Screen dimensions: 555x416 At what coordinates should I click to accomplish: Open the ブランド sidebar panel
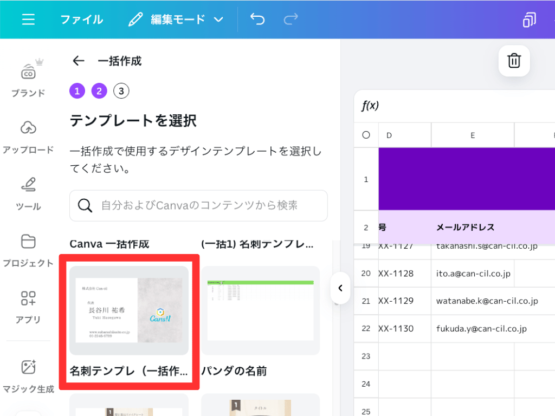pos(28,78)
